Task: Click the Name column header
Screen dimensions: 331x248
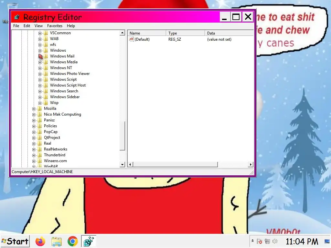Action: tap(147, 33)
